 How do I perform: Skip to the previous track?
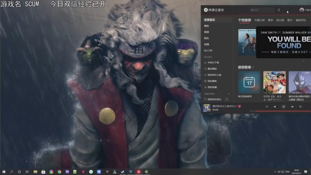click(275, 107)
